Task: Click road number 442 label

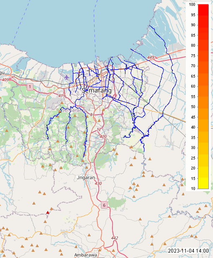Action: pos(115,238)
